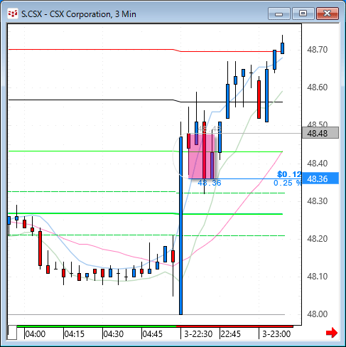The height and width of the screenshot is (347, 346).
Task: Click the 48.20 price axis label
Action: coord(318,238)
